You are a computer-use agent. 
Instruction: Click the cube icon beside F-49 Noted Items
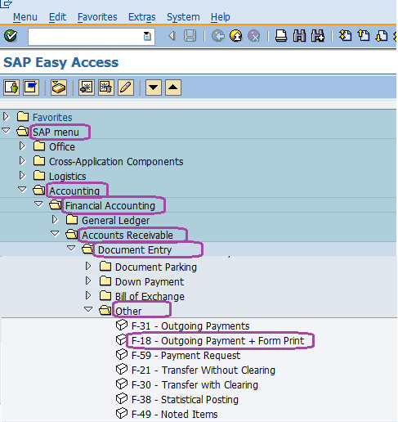click(x=122, y=413)
